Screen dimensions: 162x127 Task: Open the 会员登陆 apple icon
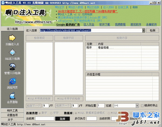click(x=12, y=96)
